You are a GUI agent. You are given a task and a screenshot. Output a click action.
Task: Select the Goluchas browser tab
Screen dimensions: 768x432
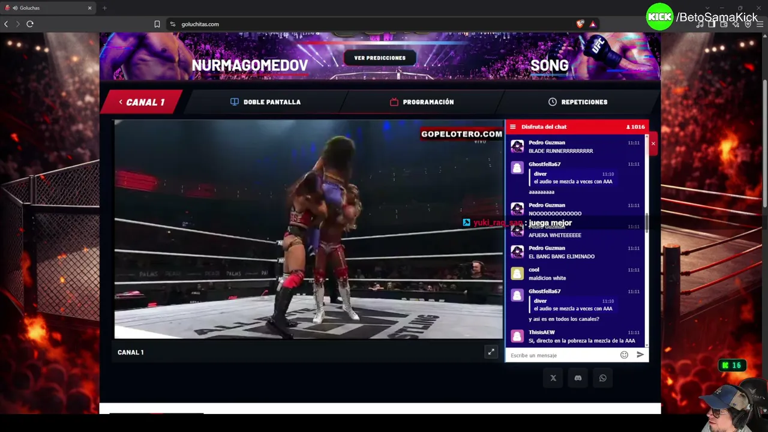(48, 8)
